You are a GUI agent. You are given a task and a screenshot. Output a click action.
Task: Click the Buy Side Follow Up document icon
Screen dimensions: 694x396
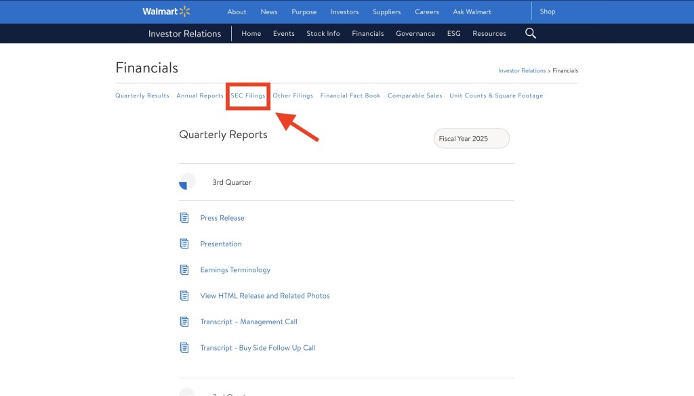184,348
